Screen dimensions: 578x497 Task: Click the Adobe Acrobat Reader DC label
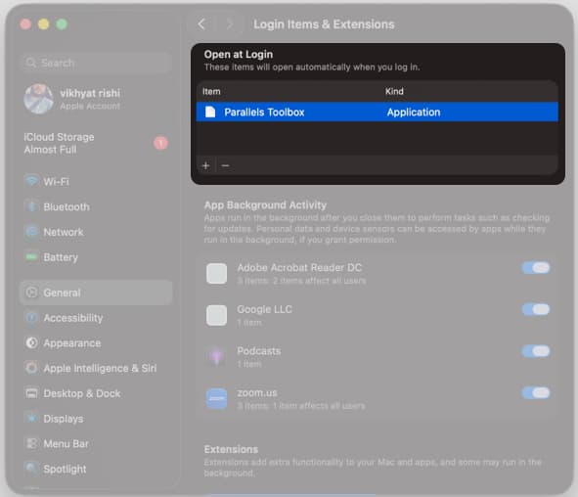[299, 268]
